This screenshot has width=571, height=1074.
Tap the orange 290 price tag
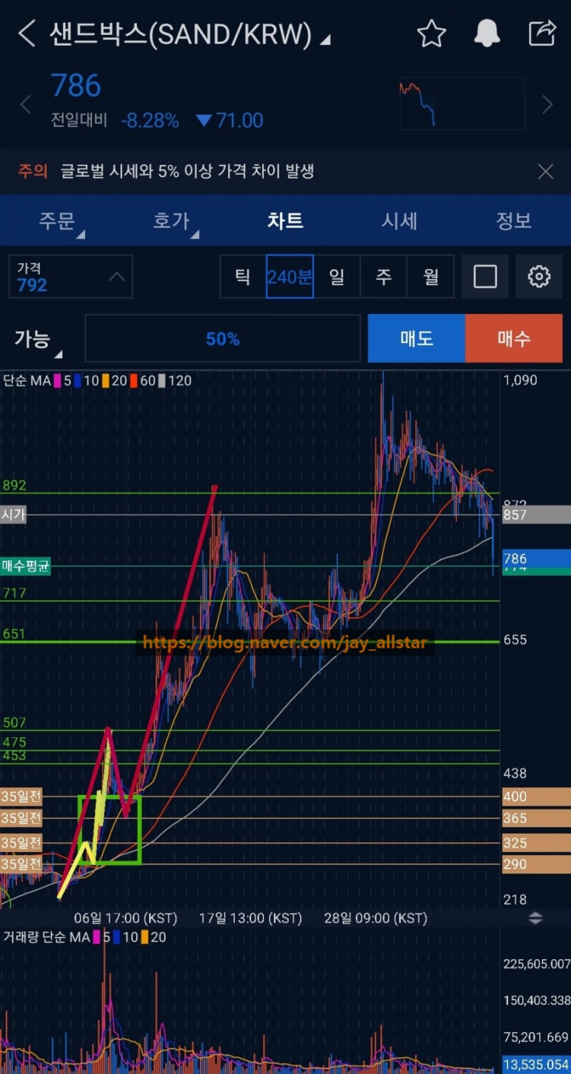point(536,864)
